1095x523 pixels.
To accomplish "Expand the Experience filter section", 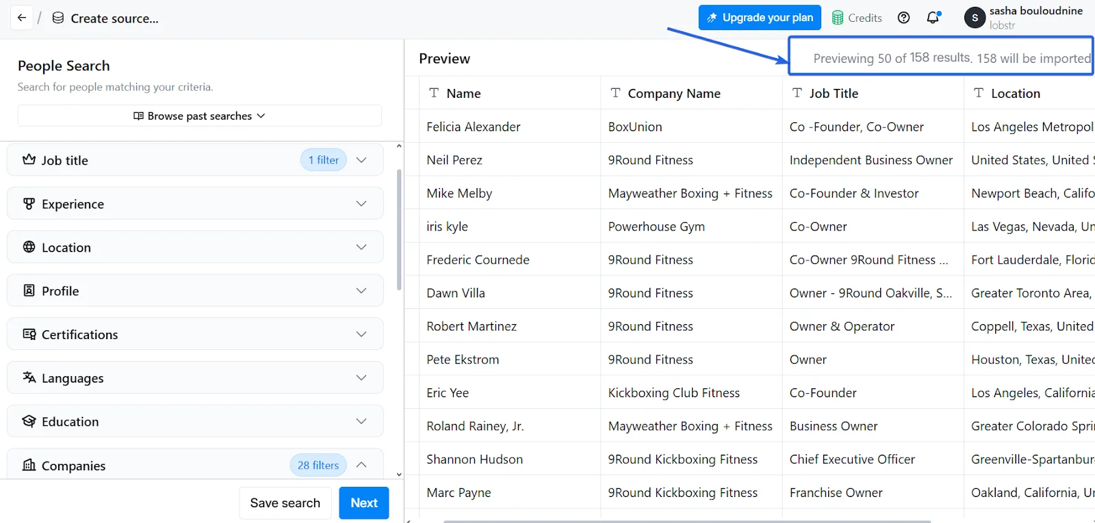I will click(361, 204).
